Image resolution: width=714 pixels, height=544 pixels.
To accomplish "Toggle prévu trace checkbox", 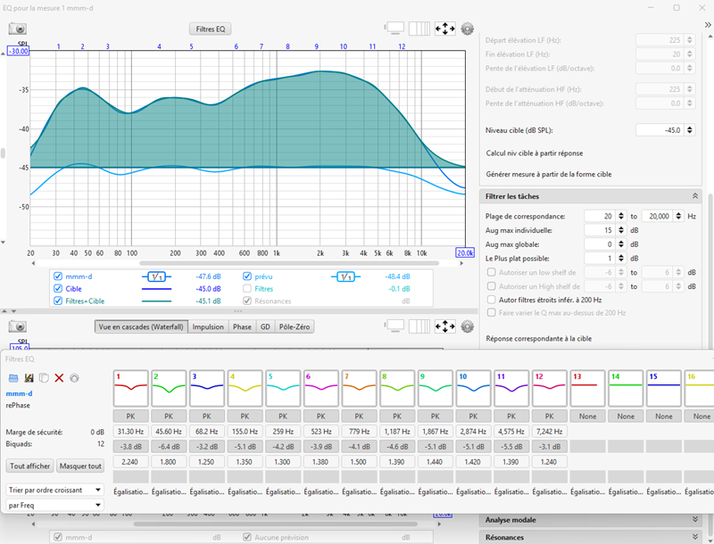I will [x=247, y=276].
